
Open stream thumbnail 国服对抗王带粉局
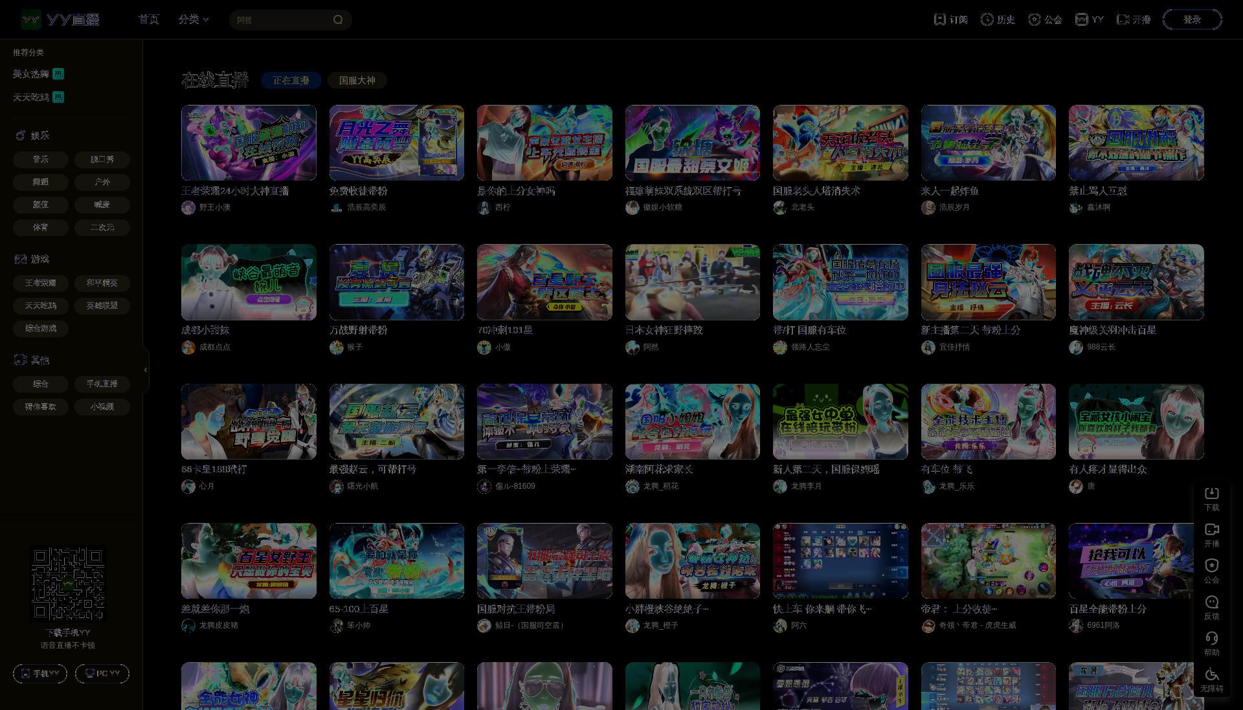pyautogui.click(x=544, y=560)
